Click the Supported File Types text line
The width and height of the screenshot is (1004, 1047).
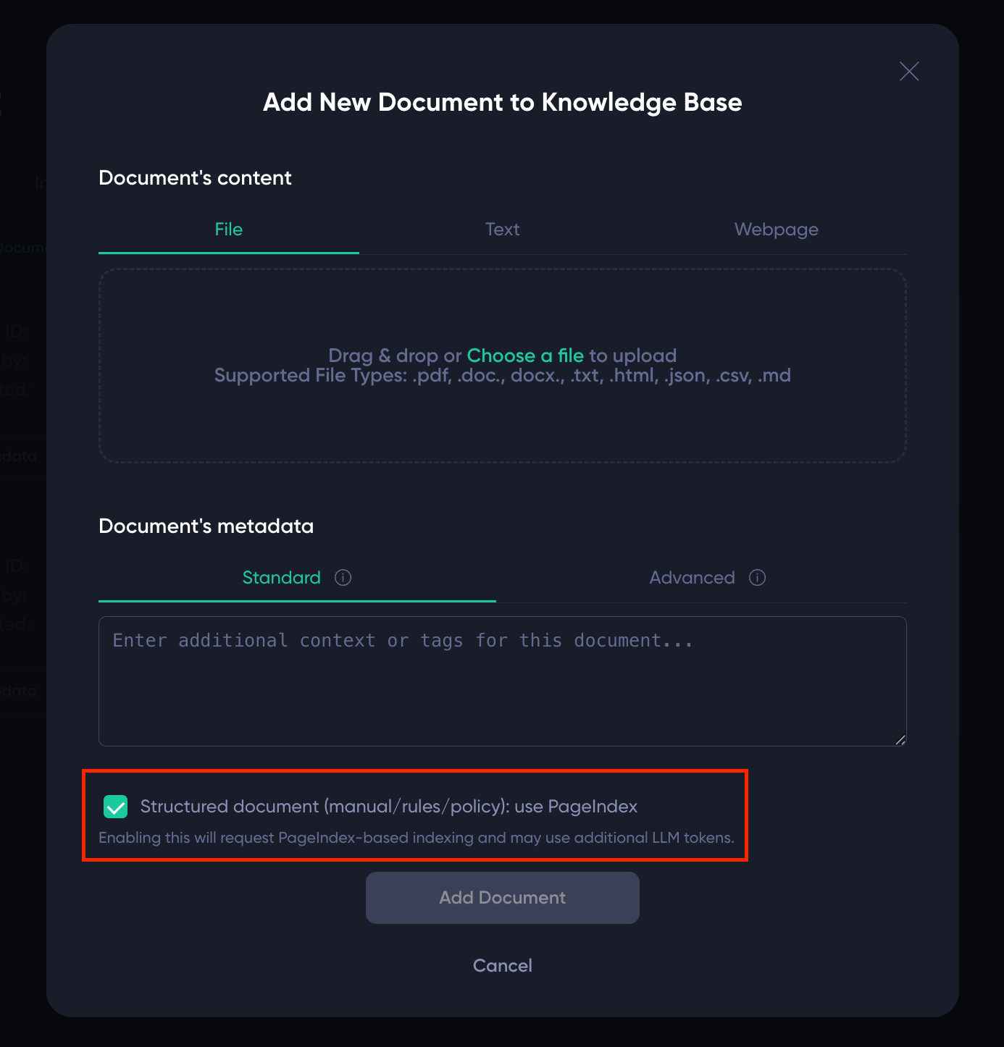pos(503,376)
